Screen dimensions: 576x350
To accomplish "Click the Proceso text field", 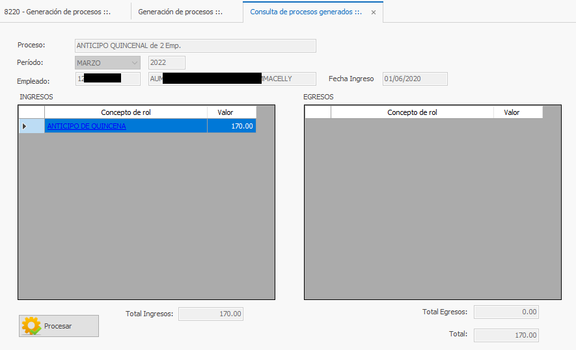I will pyautogui.click(x=195, y=46).
